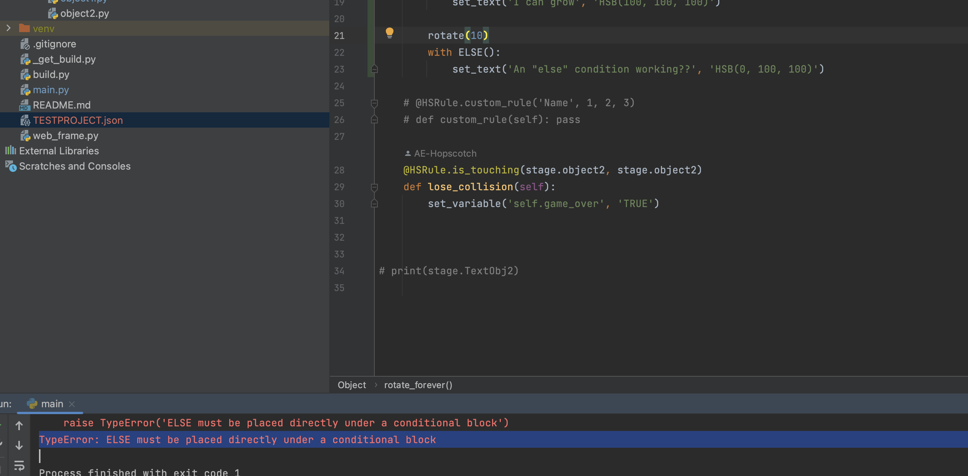This screenshot has height=476, width=968.
Task: Click rotate_forever() in the breadcrumb bar
Action: click(418, 385)
